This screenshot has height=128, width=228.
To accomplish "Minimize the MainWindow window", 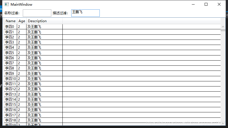I will pyautogui.click(x=193, y=4).
